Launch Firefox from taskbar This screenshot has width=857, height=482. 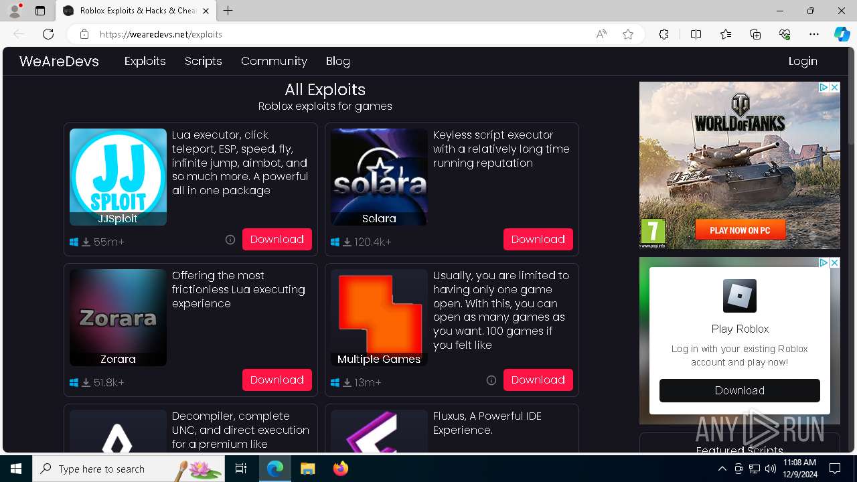[x=341, y=469]
